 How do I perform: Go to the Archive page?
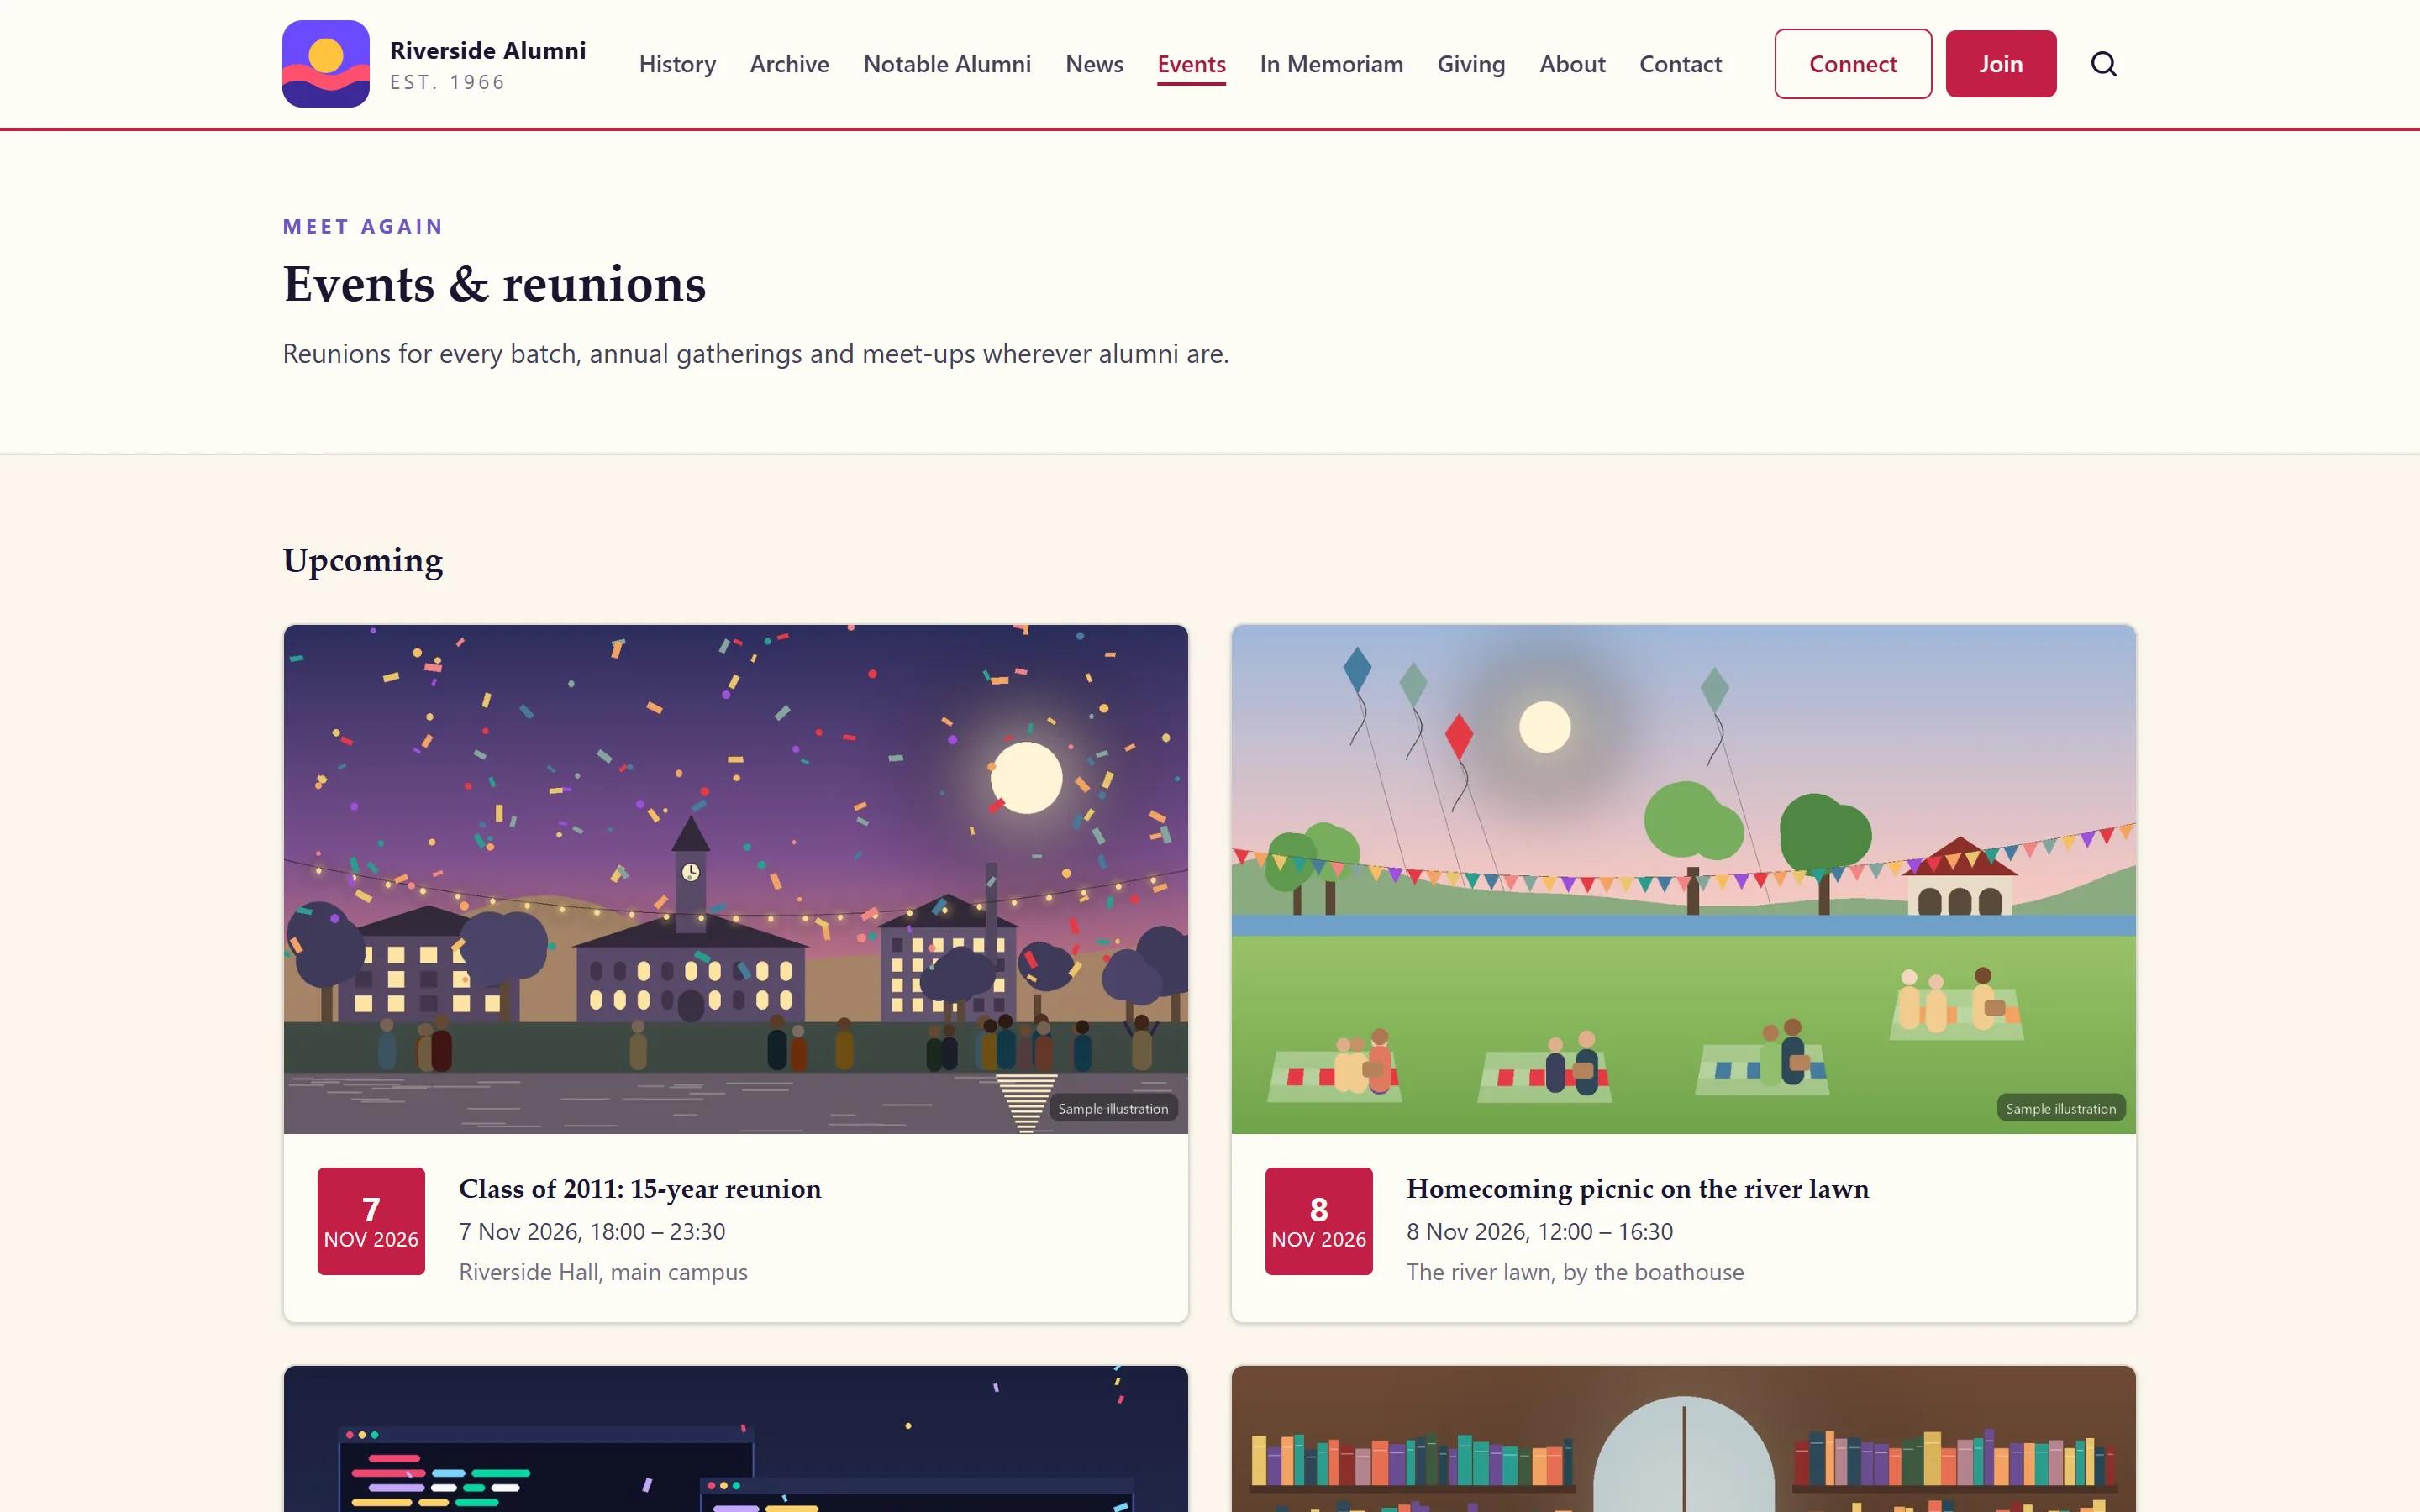[x=789, y=64]
